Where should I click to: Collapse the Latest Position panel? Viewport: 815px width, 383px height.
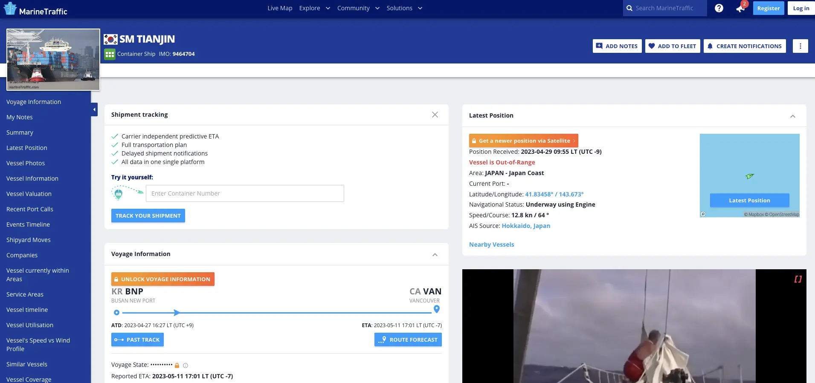(792, 116)
